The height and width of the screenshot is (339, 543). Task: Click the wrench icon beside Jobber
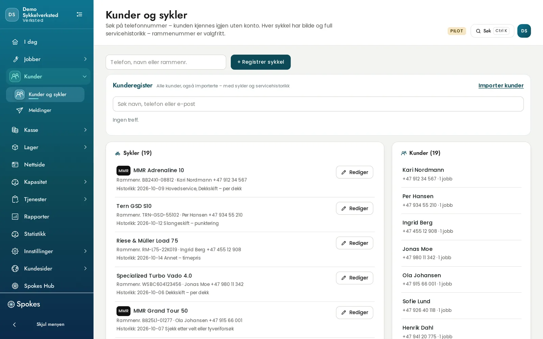[x=15, y=59]
